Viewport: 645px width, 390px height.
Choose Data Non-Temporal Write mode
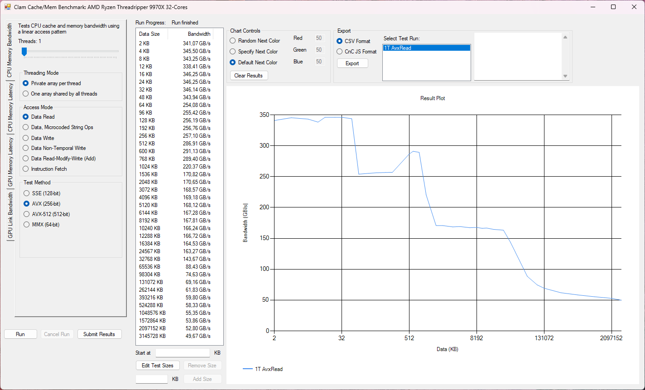click(54, 148)
